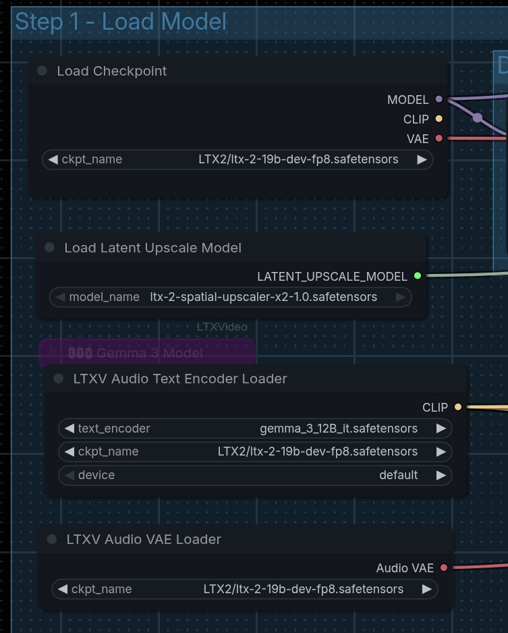The image size is (508, 633).
Task: Next ckpt_name in Audio Text Encoder Loader
Action: click(441, 451)
